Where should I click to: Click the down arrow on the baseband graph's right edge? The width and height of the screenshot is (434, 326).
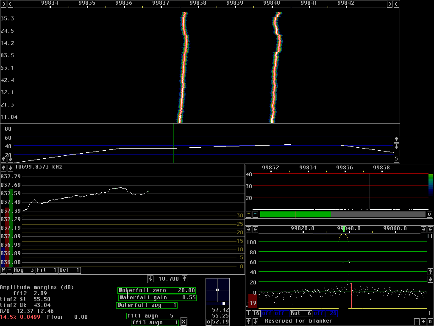431,279
